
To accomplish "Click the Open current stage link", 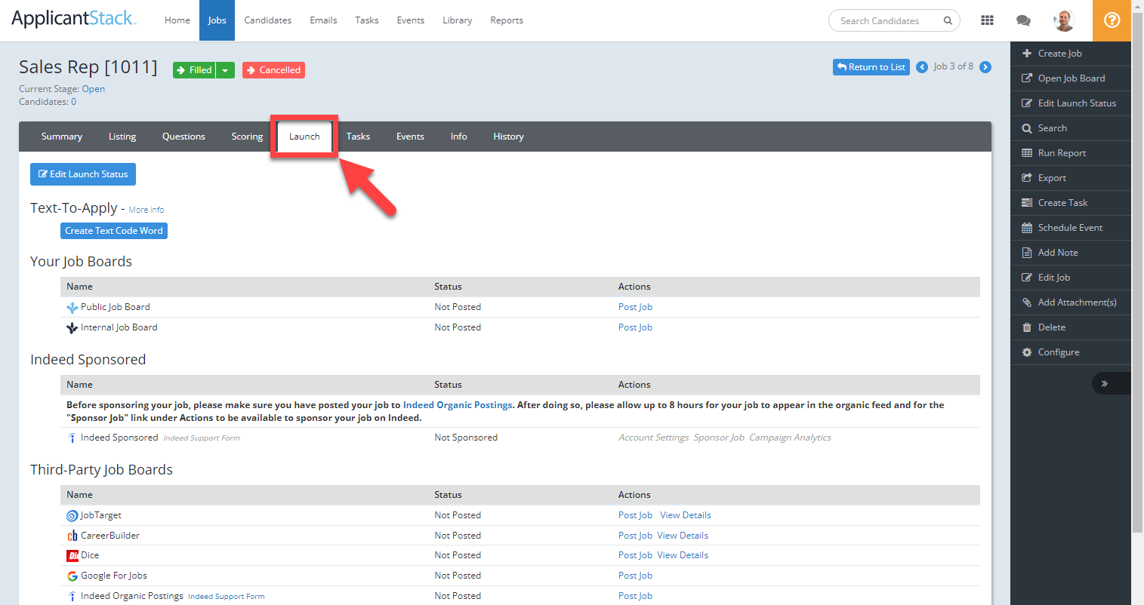I will 94,89.
